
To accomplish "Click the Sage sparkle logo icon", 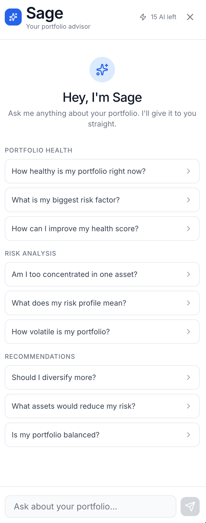I will [13, 17].
